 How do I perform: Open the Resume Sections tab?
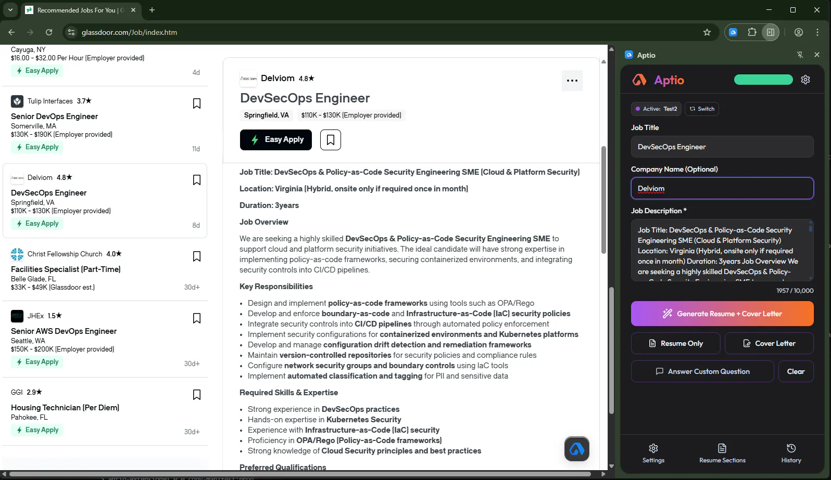click(722, 453)
